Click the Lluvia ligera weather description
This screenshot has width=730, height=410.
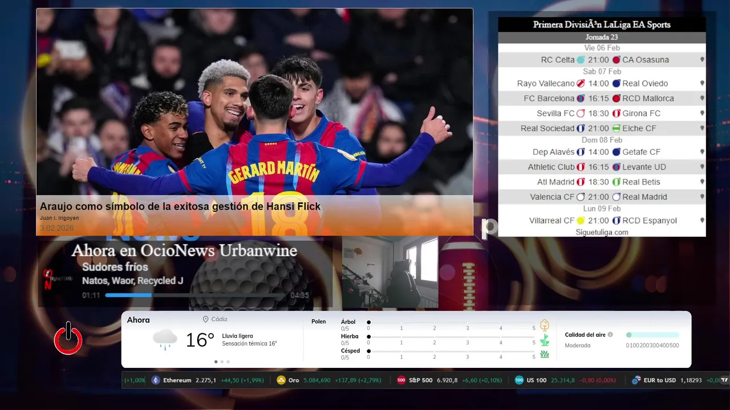click(x=237, y=336)
